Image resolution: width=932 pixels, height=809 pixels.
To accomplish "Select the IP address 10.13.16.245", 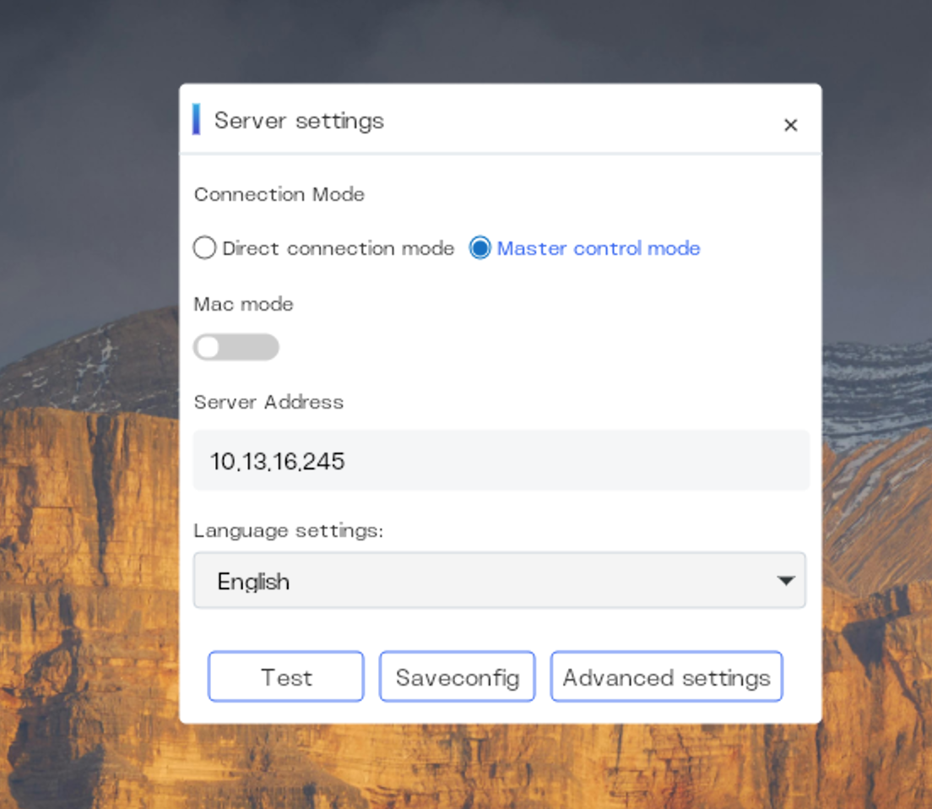I will click(x=277, y=460).
